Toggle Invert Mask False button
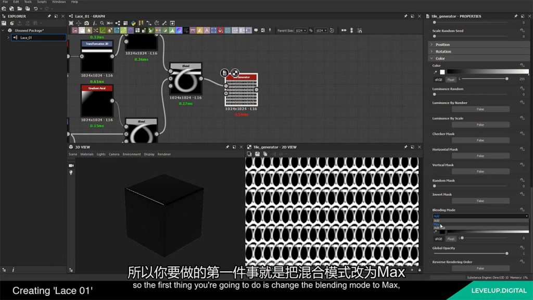 point(480,201)
